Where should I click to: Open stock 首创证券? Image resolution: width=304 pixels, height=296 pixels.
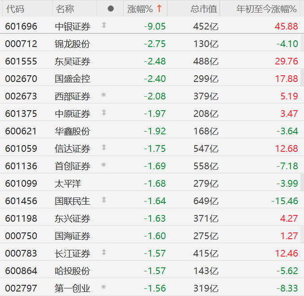(73, 166)
